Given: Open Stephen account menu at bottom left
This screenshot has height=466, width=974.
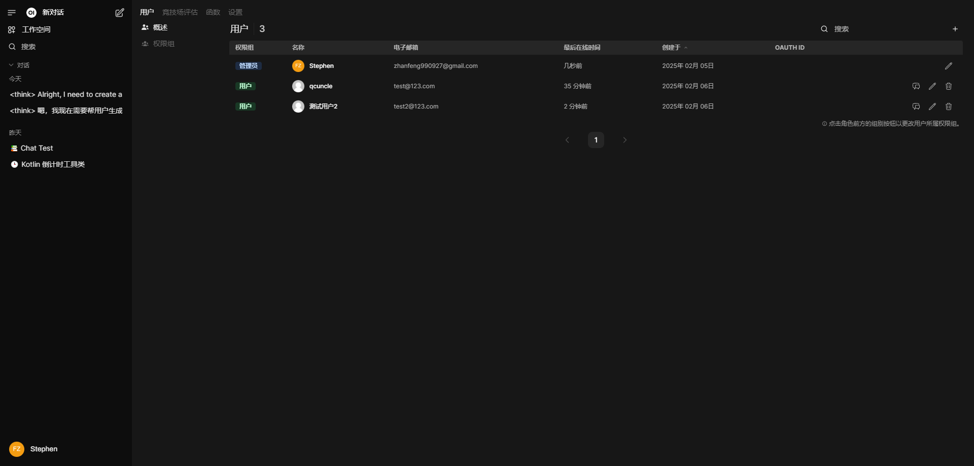Looking at the screenshot, I should pyautogui.click(x=33, y=449).
